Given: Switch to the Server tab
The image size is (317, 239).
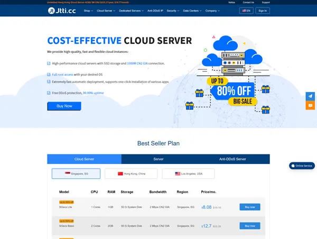Looking at the screenshot, I should pyautogui.click(x=158, y=159).
